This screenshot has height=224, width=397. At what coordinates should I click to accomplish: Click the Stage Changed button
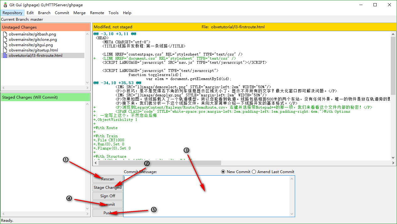tap(108, 188)
